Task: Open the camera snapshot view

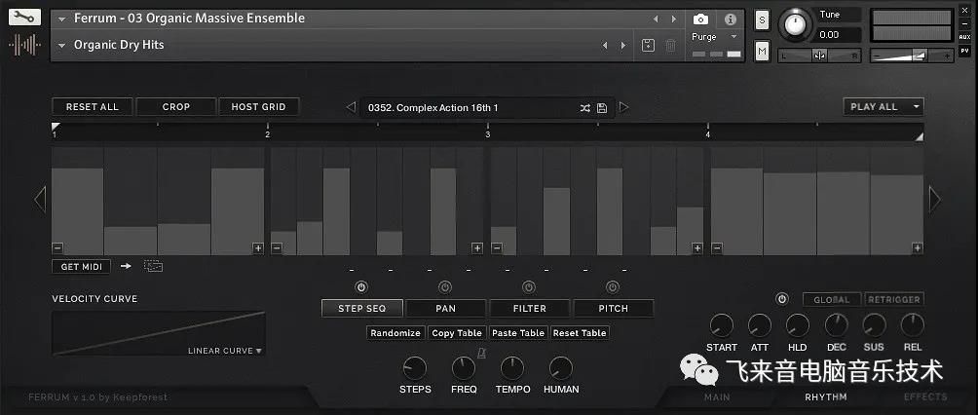Action: coord(700,19)
